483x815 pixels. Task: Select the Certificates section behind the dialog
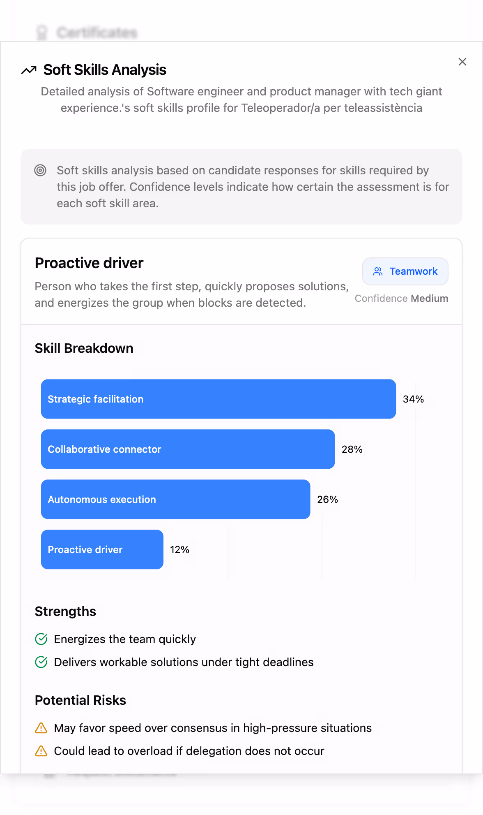[98, 32]
